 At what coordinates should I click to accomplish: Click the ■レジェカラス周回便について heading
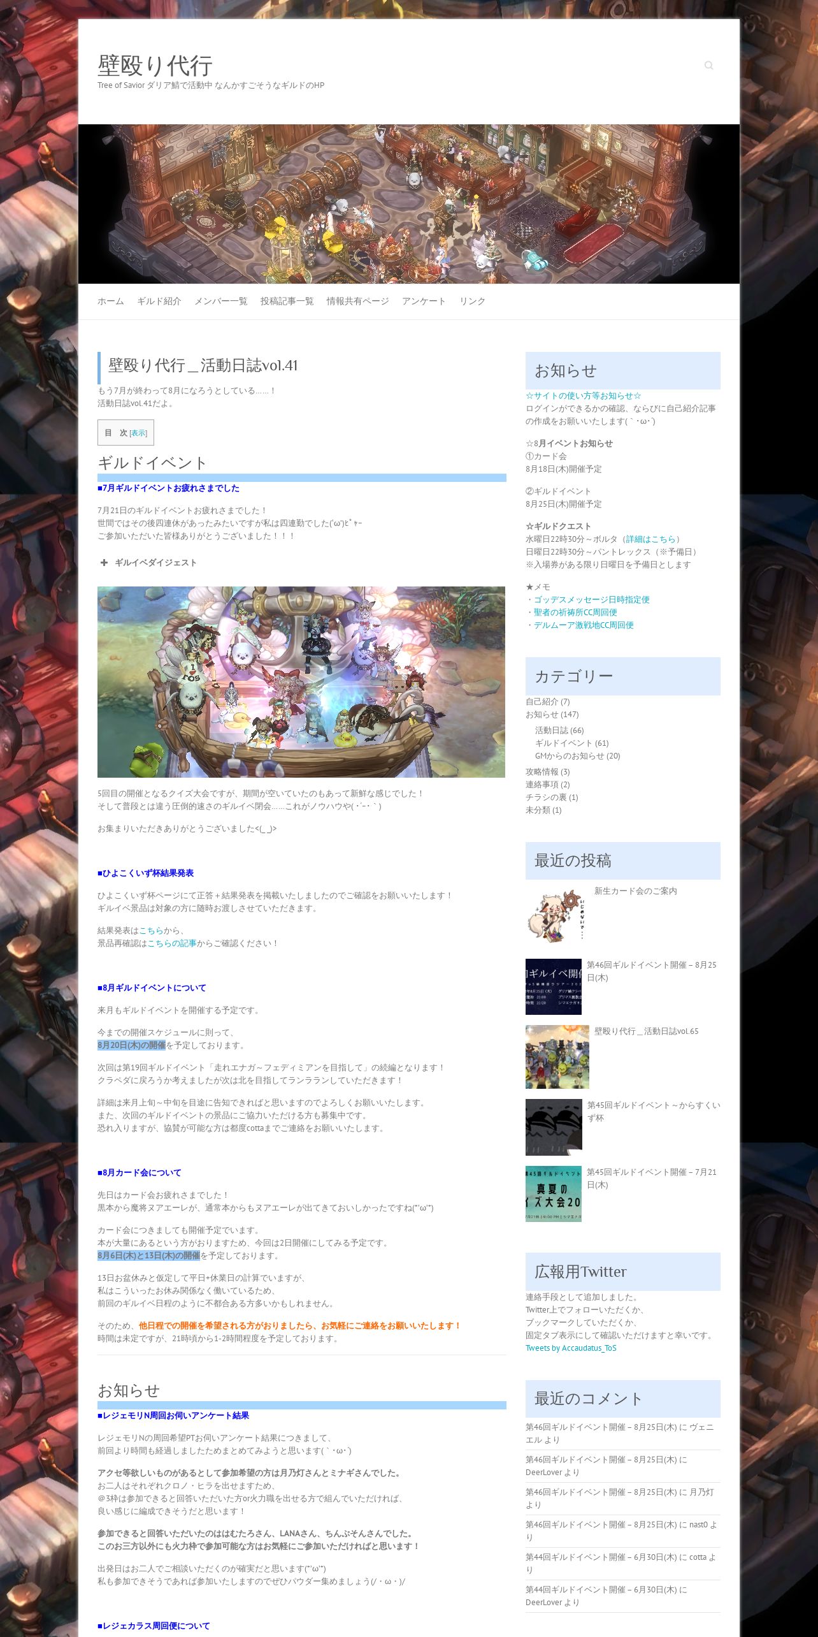pyautogui.click(x=154, y=1626)
